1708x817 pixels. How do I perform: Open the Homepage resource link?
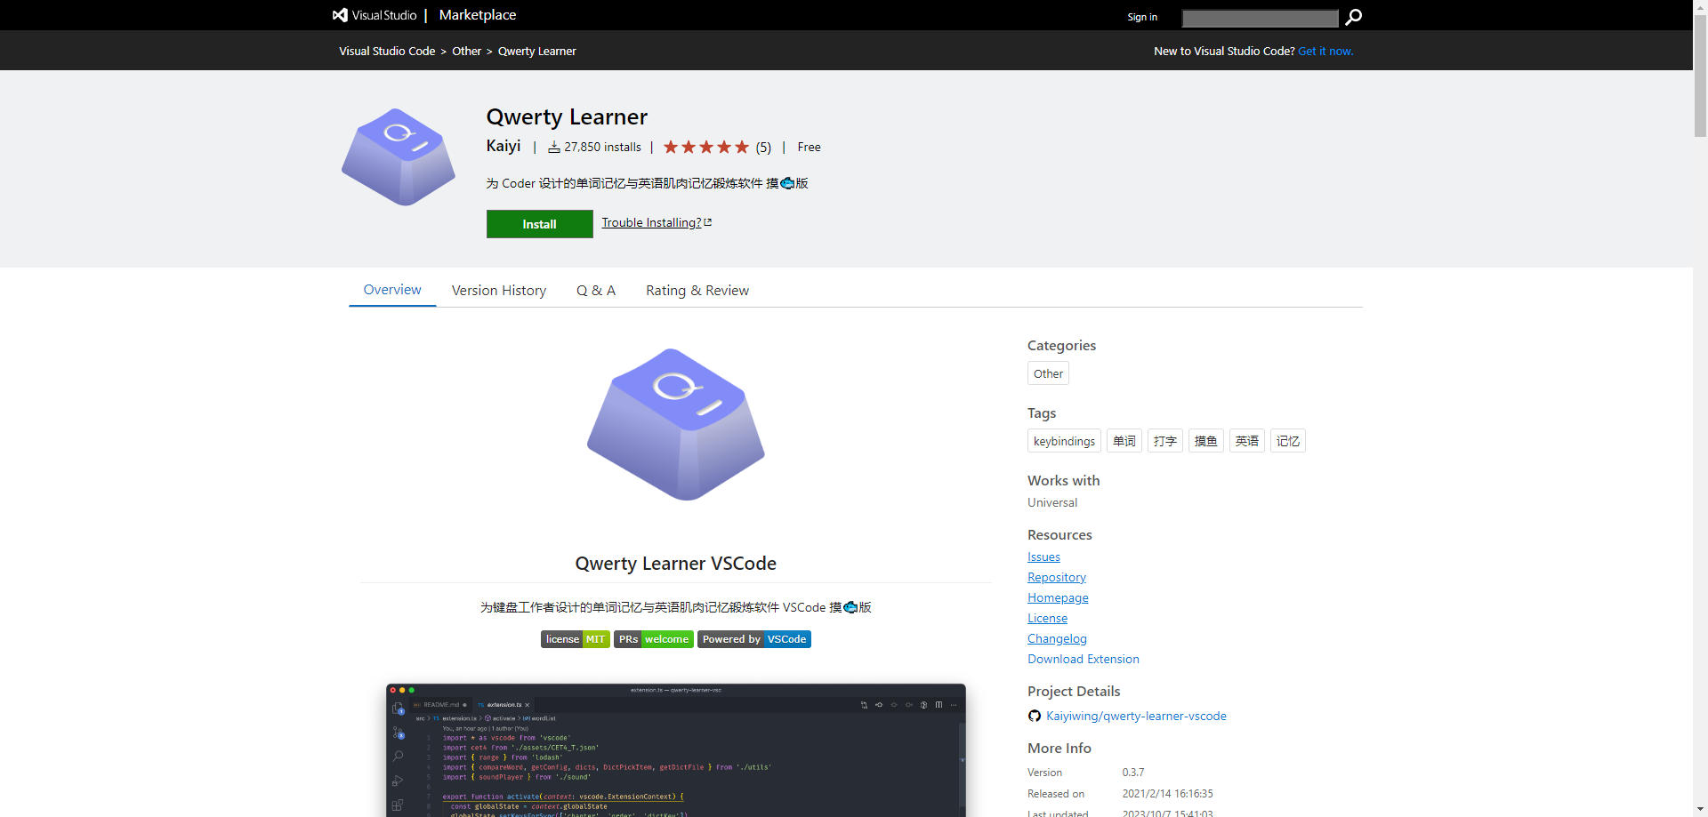pyautogui.click(x=1058, y=598)
